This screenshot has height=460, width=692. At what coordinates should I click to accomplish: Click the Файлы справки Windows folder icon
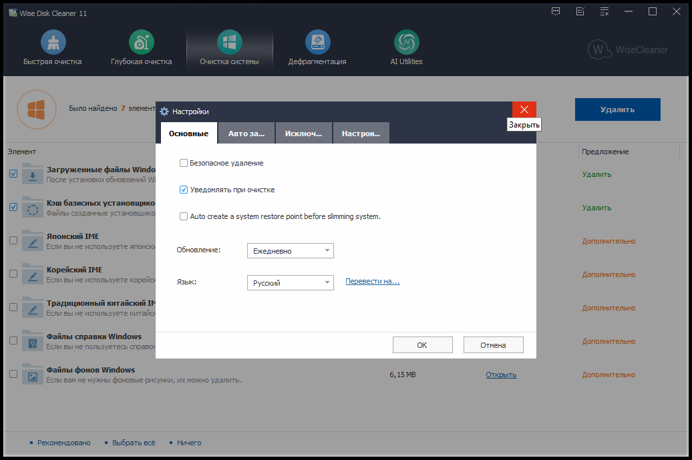tap(33, 341)
